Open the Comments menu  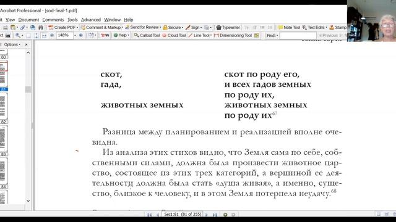coord(53,20)
